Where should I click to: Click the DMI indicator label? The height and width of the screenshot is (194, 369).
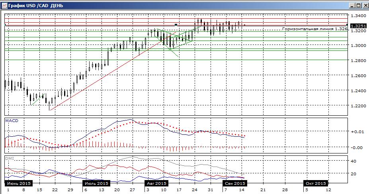coord(10,159)
